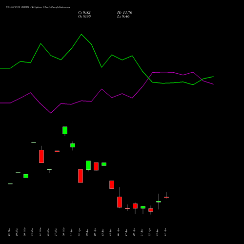Click the "17 Apr" date axis label
The width and height of the screenshot is (244, 244).
point(126,232)
